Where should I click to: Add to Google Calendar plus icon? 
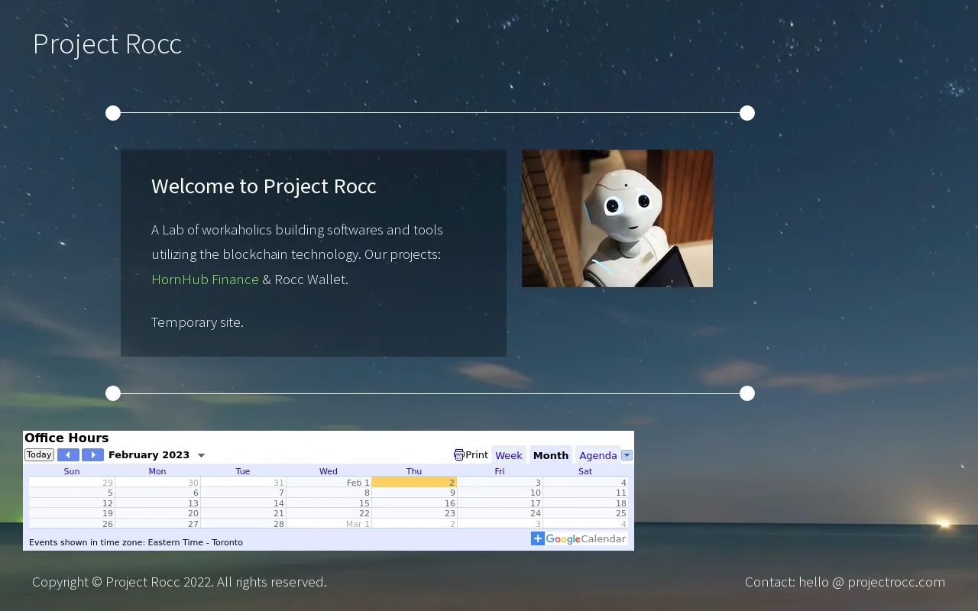[x=538, y=539]
